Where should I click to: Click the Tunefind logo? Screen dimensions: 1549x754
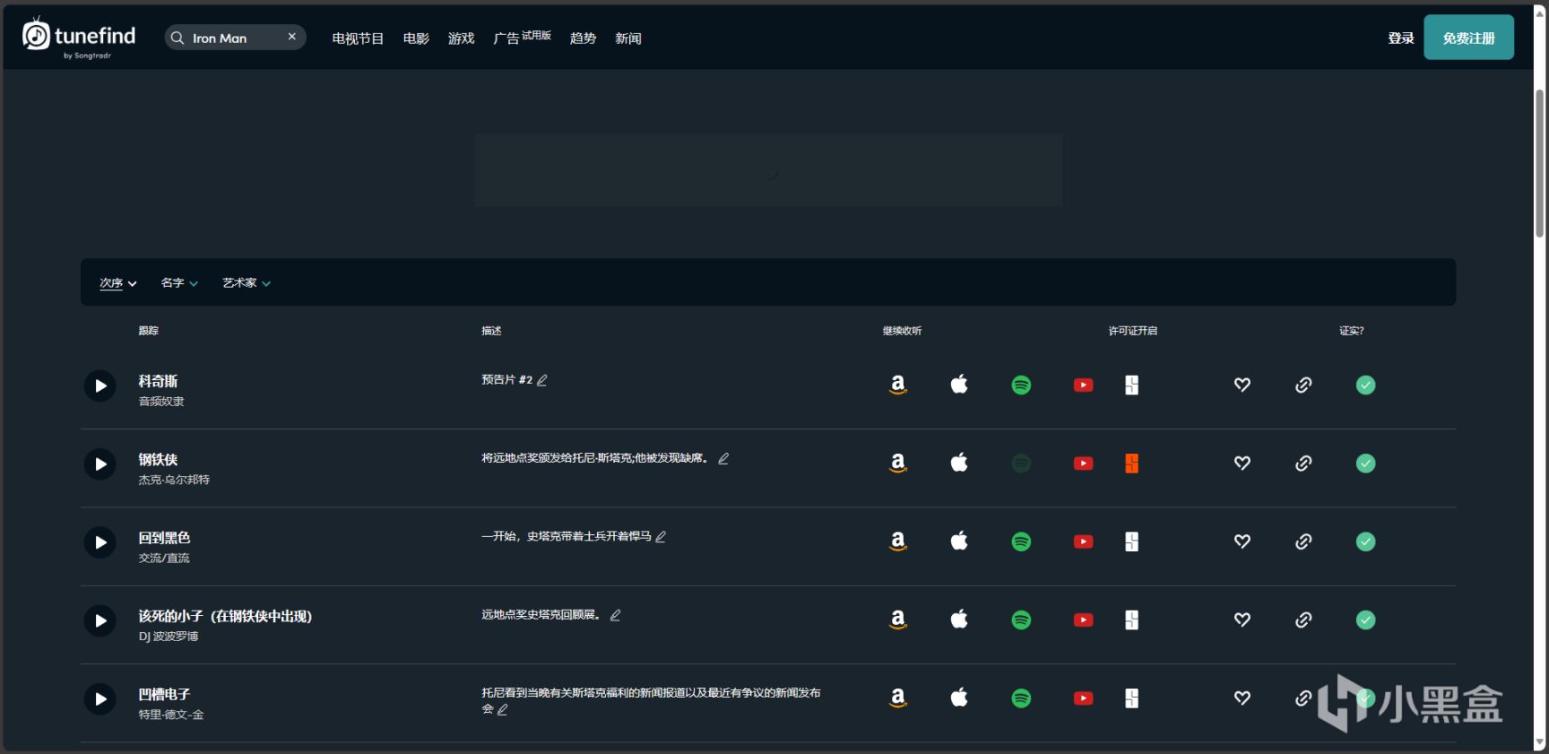click(x=79, y=38)
